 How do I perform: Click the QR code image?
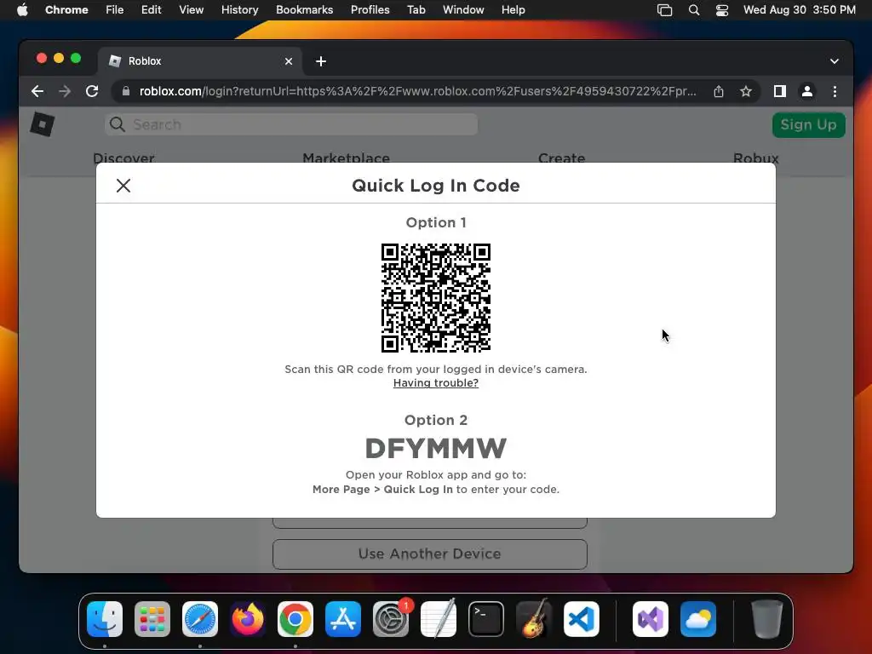(x=436, y=297)
